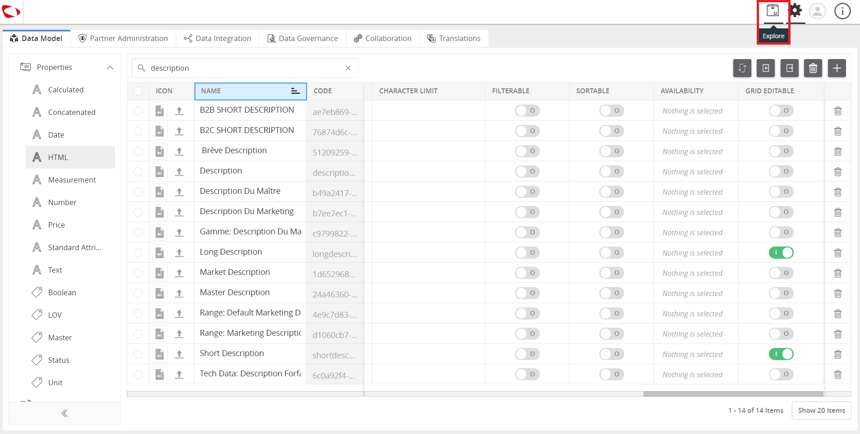Screen dimensions: 860x434
Task: Switch to the Data Governance tab
Action: pos(303,38)
